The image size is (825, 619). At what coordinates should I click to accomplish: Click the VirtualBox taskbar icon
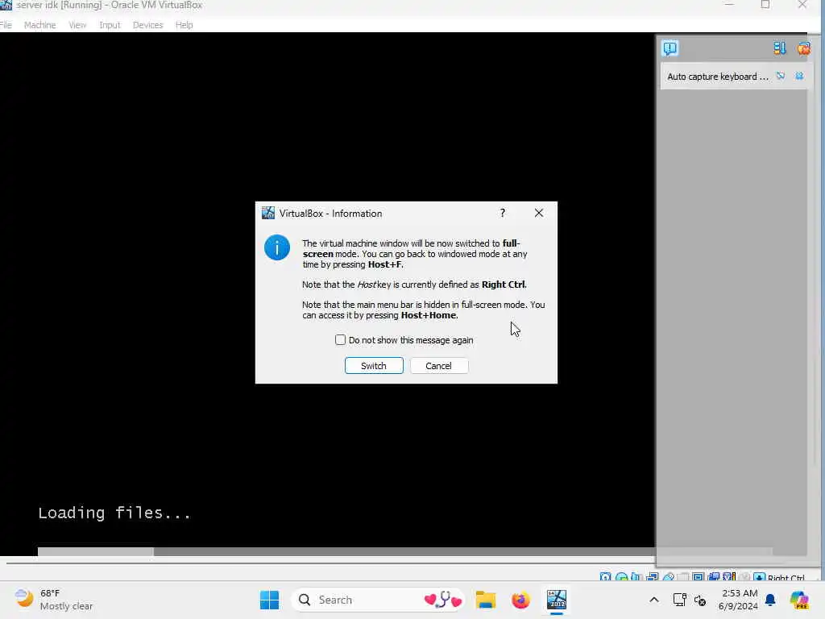(556, 600)
